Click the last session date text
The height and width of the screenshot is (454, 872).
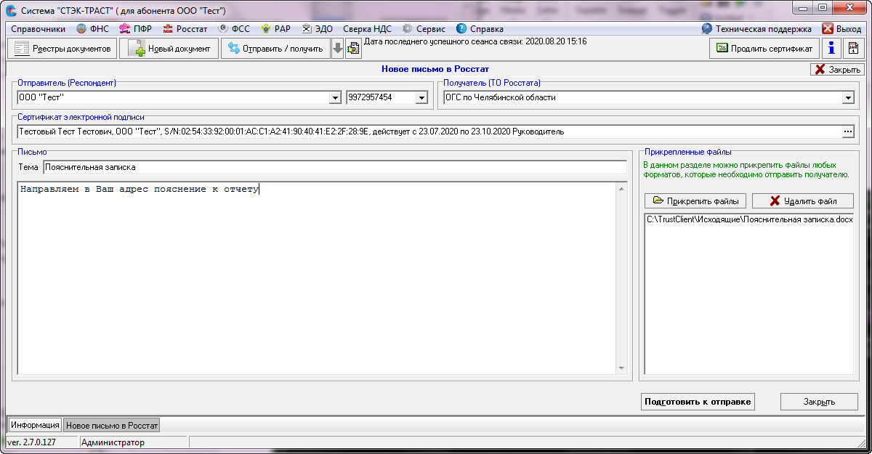tap(475, 41)
